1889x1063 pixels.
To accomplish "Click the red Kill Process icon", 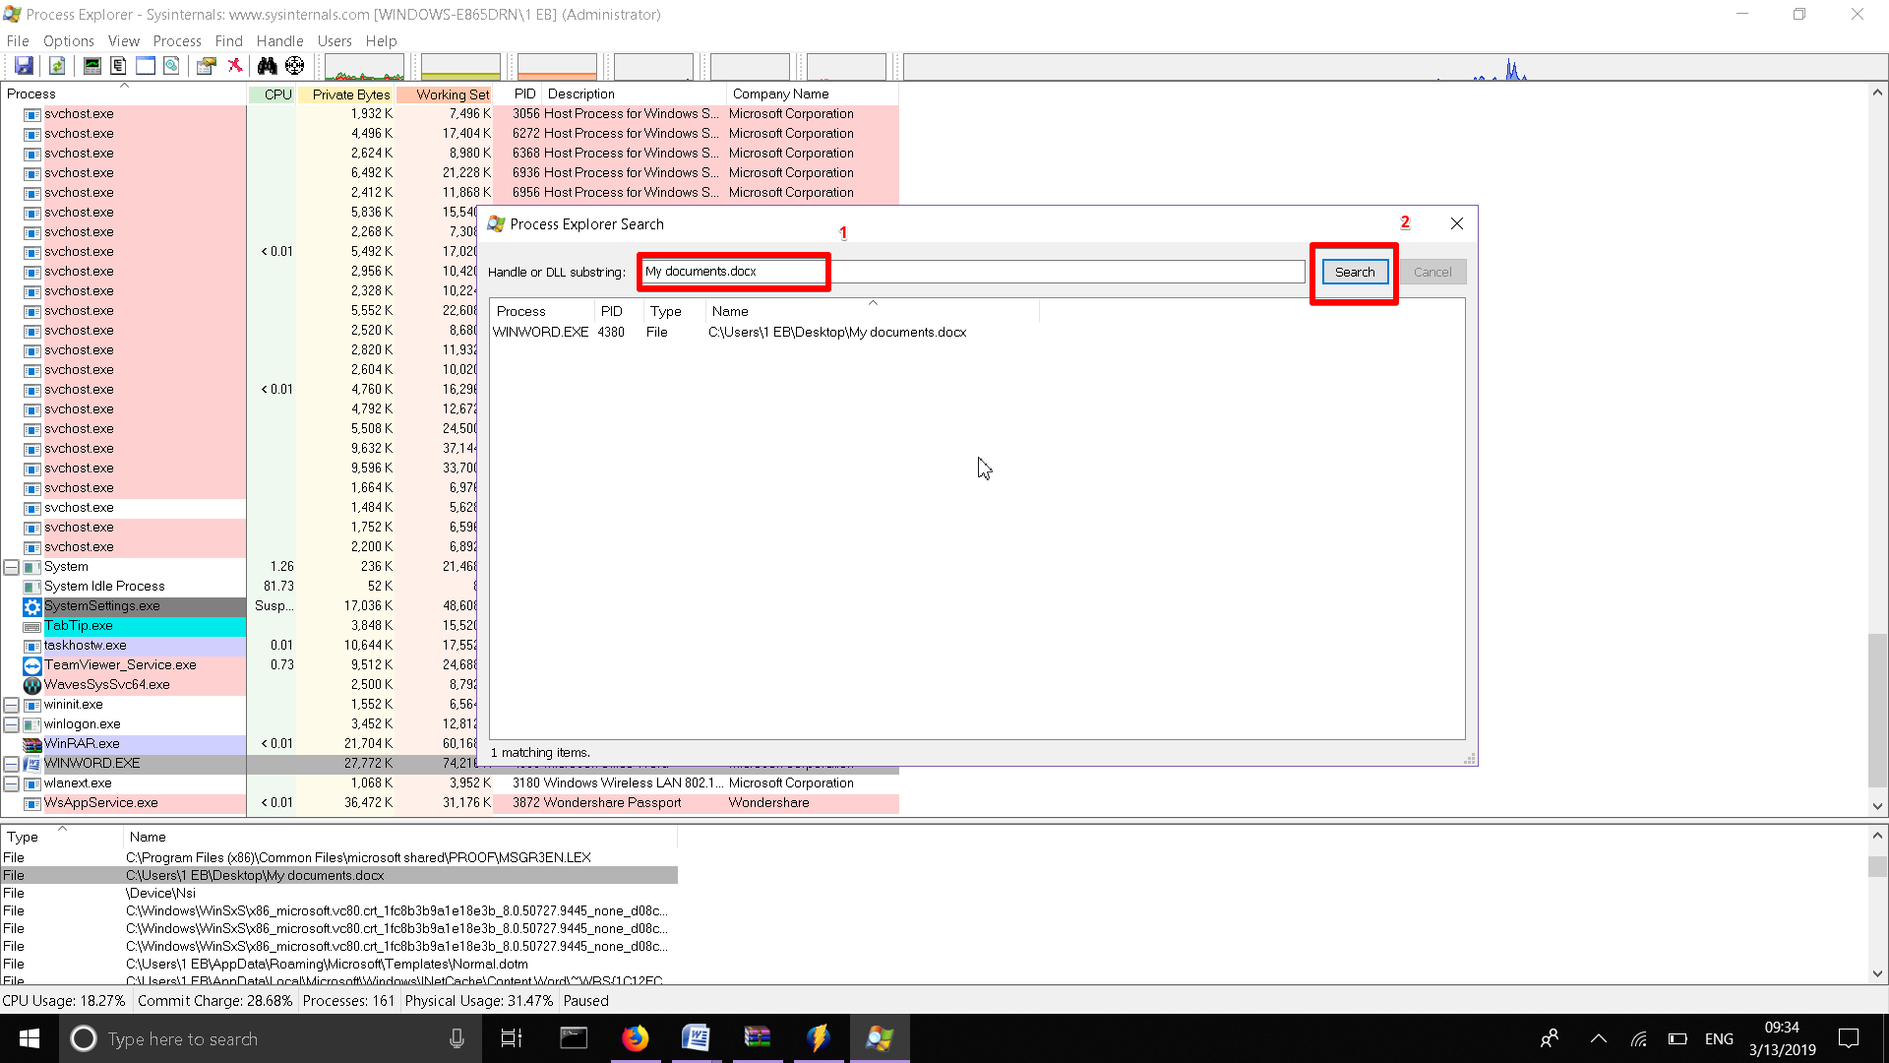I will [234, 66].
